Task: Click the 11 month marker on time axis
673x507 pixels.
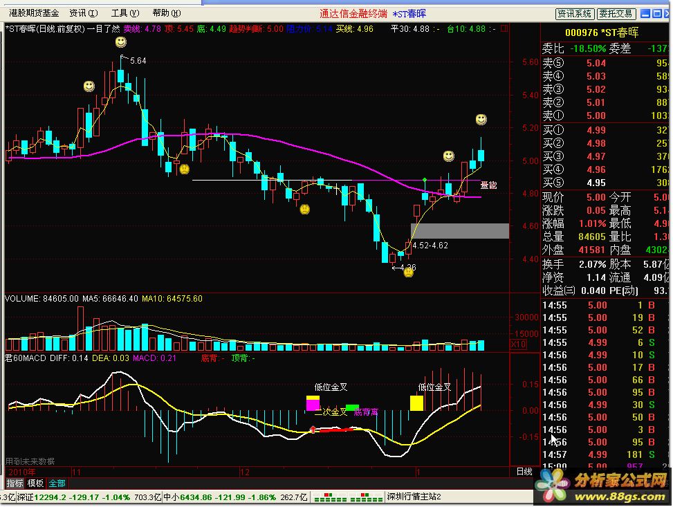Action: point(76,472)
